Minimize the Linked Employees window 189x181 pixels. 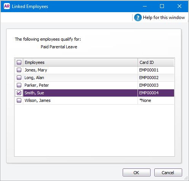coord(145,6)
